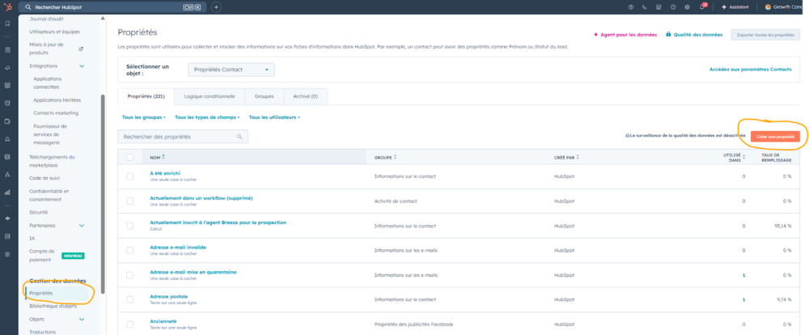Sort by the UTILISÉ DANS column arrows
Image resolution: width=809 pixels, height=335 pixels.
coord(744,157)
